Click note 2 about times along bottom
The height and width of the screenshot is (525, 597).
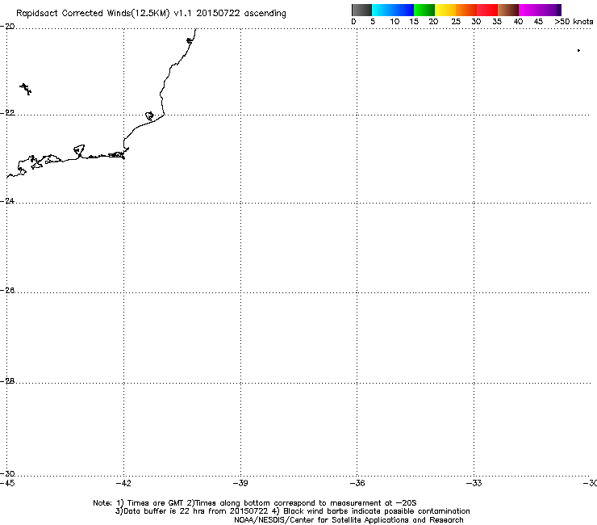pos(302,503)
